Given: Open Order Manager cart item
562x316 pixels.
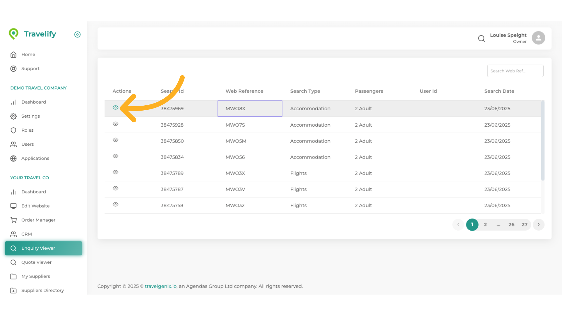Looking at the screenshot, I should (x=38, y=220).
